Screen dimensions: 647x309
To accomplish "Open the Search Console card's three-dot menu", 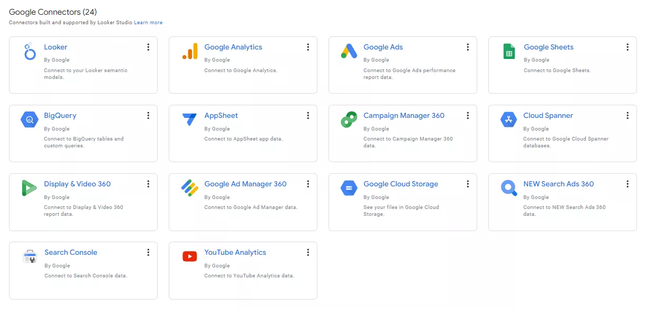I will click(148, 253).
